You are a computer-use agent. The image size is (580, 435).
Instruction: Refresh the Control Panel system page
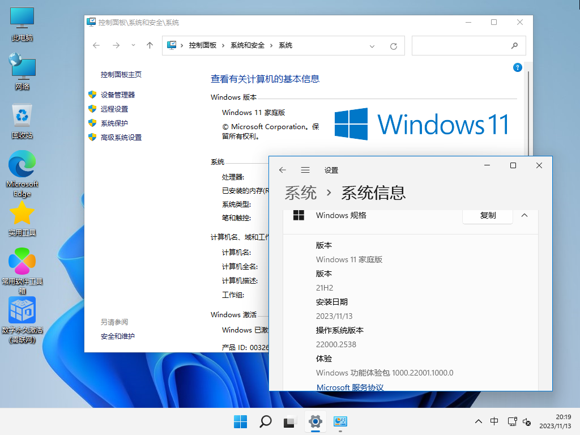[394, 46]
